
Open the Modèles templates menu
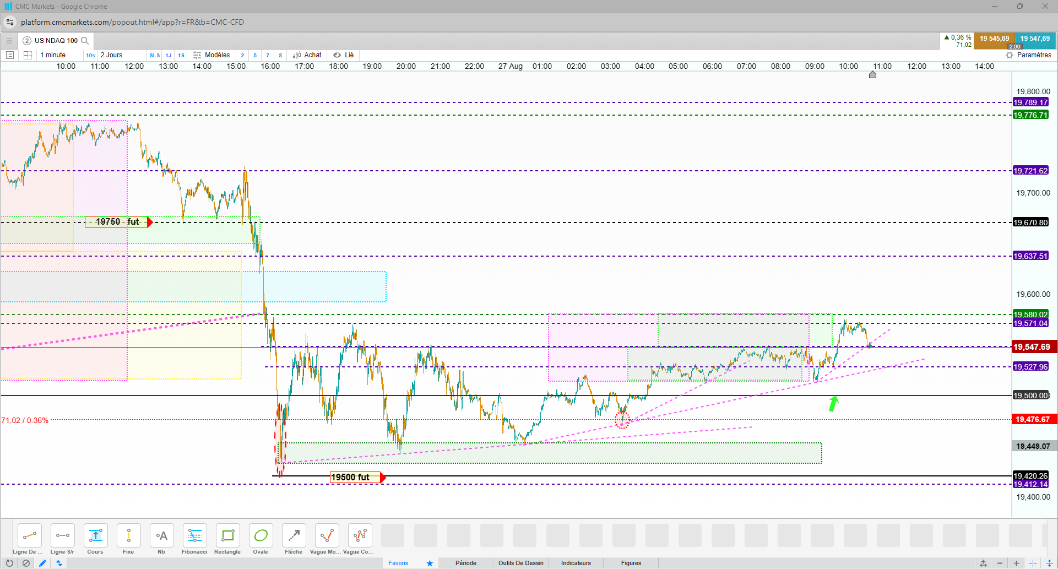(x=211, y=55)
